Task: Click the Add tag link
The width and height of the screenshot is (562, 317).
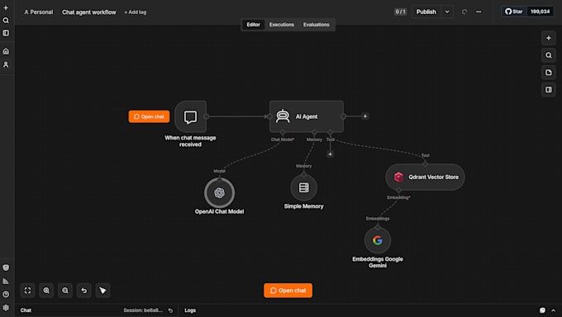Action: click(135, 12)
